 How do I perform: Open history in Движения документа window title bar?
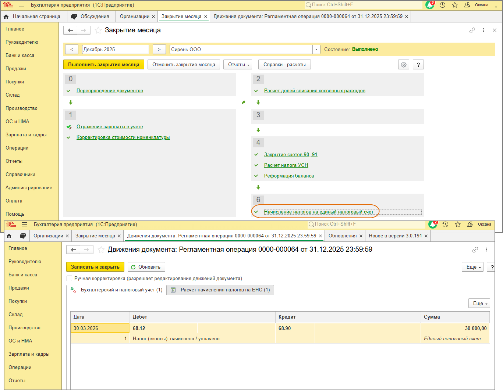(446, 225)
